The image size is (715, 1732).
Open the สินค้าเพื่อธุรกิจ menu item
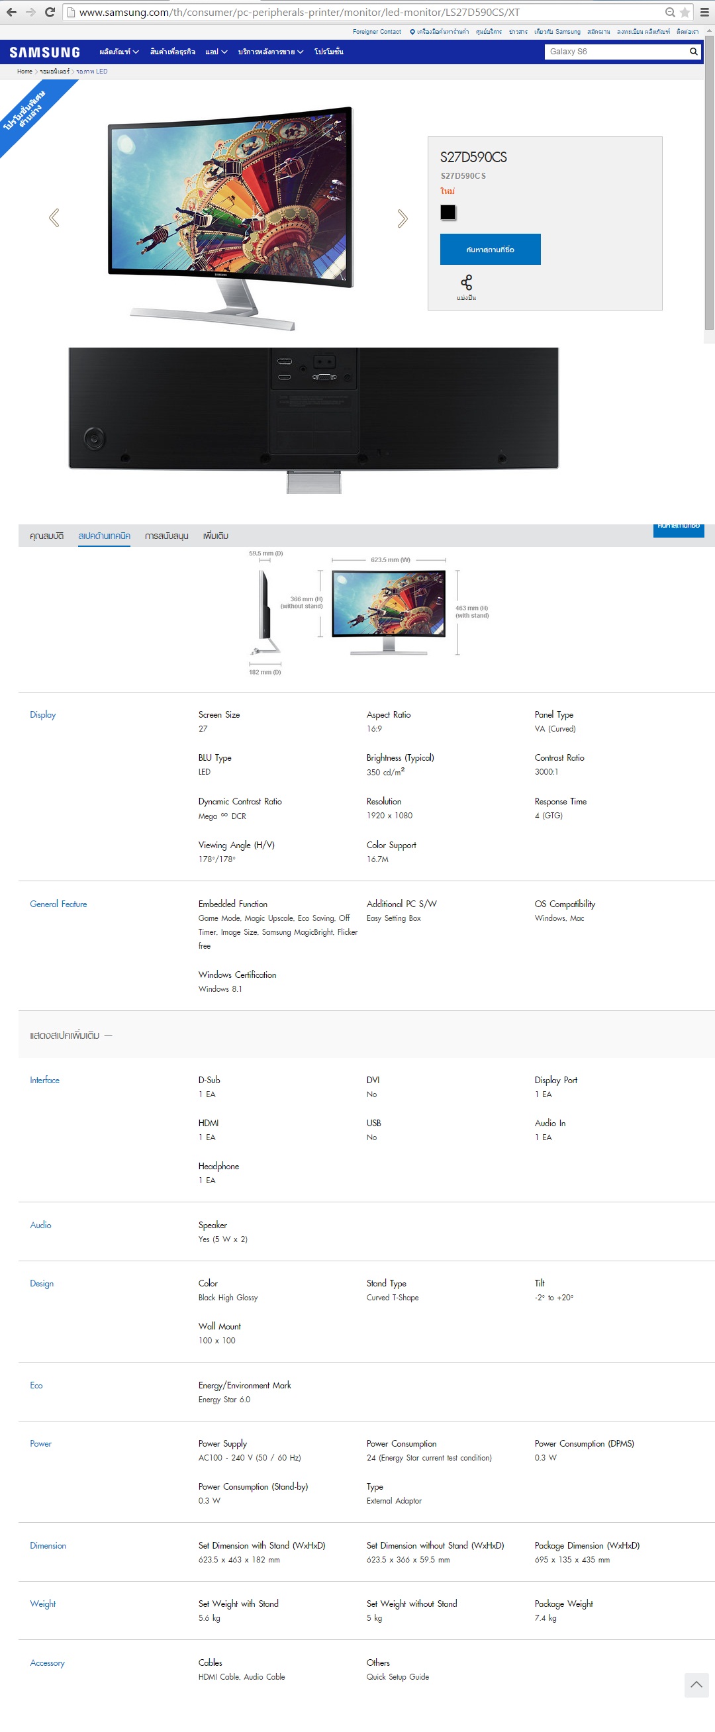click(x=173, y=52)
